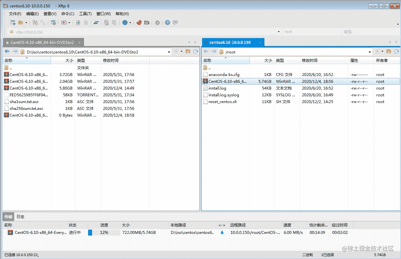This screenshot has width=401, height=259.
Task: Open dropdown arrow beside the globe icon
Action: (130, 23)
